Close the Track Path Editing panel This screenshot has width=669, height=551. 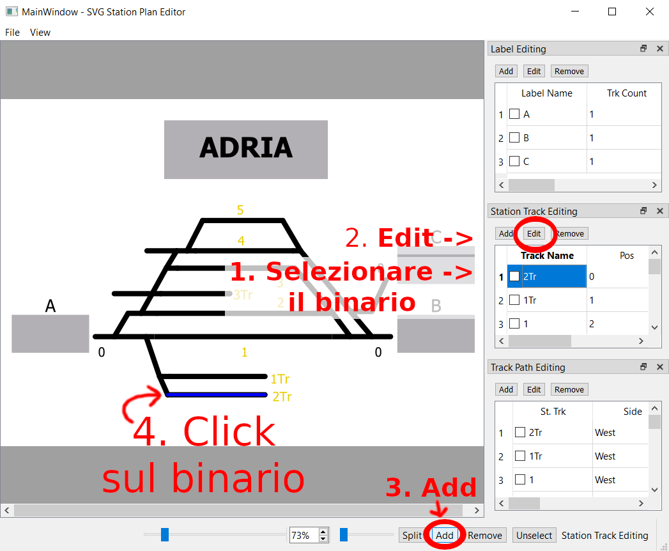click(659, 367)
